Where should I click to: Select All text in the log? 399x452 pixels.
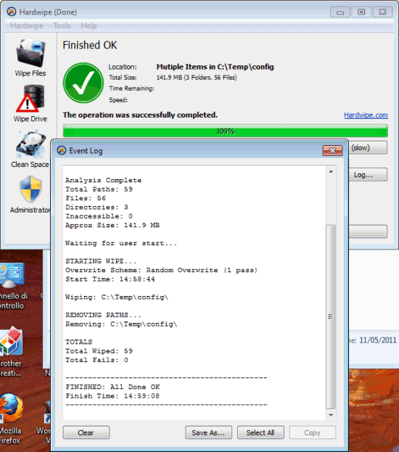tap(260, 432)
